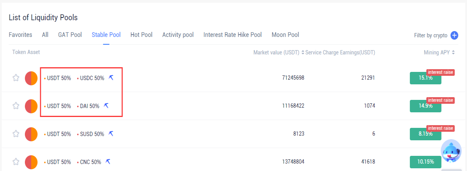Click the 14.9% green APY badge

425,106
